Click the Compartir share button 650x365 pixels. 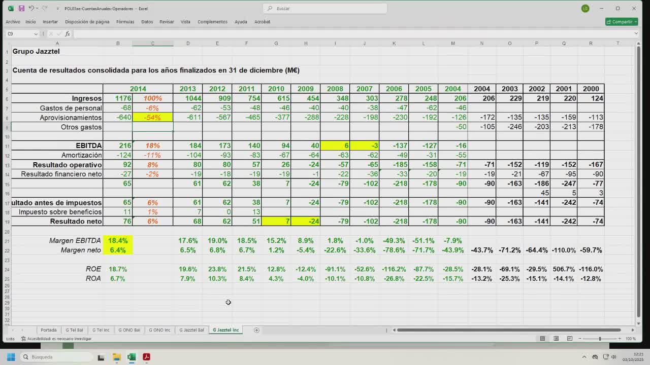click(622, 22)
